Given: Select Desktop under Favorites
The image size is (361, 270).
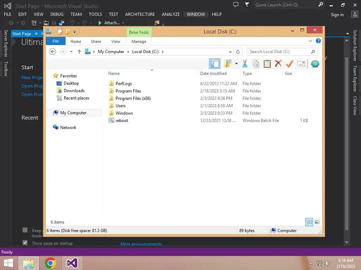Looking at the screenshot, I should pos(71,83).
